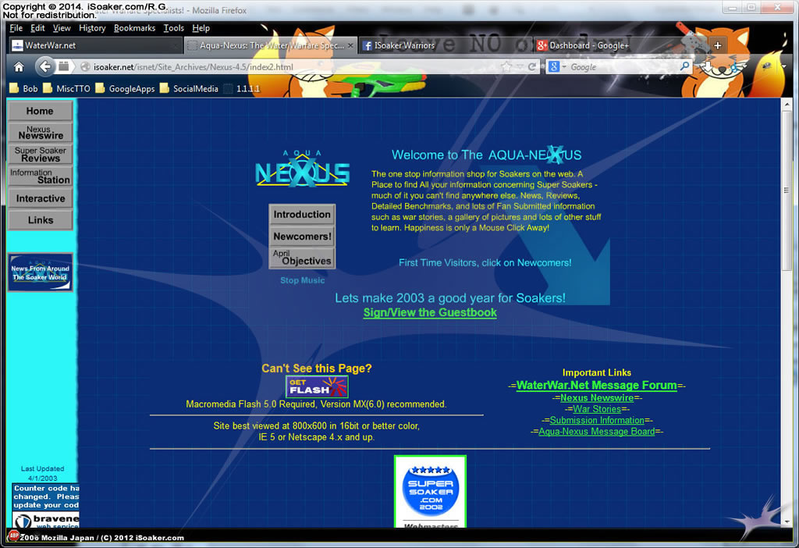
Task: Open the History menu
Action: pyautogui.click(x=92, y=28)
